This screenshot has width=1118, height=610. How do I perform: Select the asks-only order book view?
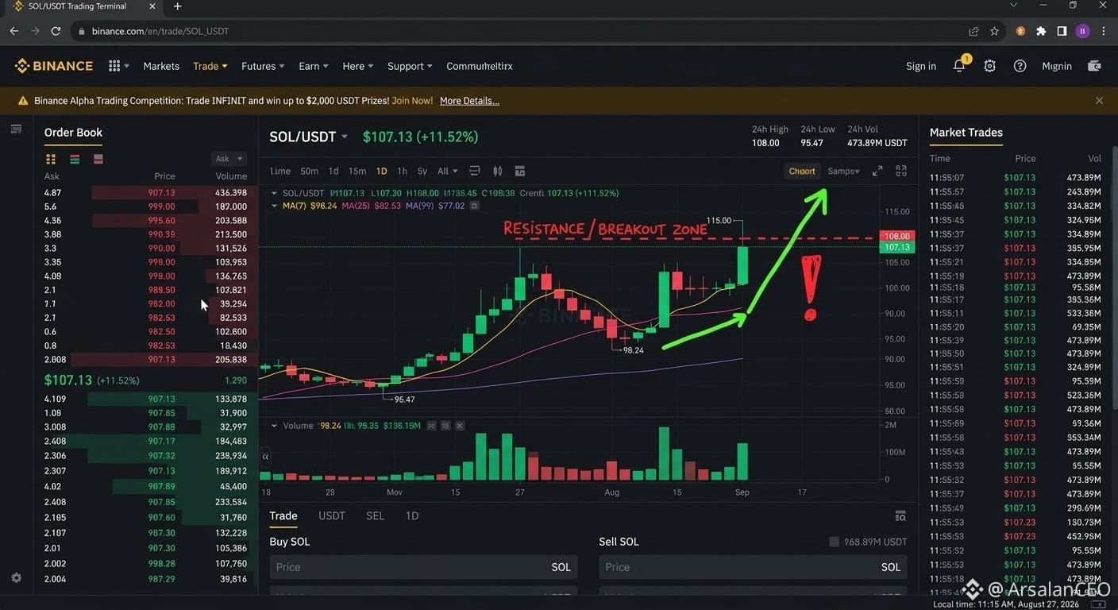click(x=98, y=159)
